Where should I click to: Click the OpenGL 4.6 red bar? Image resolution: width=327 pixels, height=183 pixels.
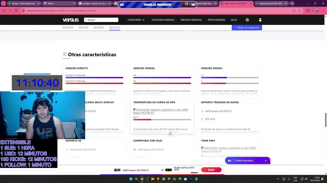click(162, 83)
